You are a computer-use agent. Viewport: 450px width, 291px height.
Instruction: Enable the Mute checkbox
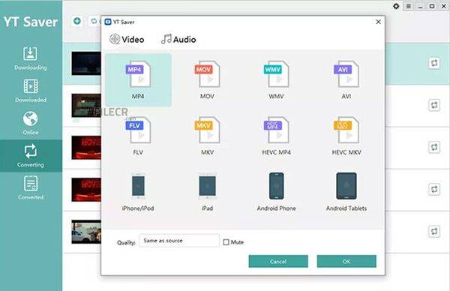226,242
